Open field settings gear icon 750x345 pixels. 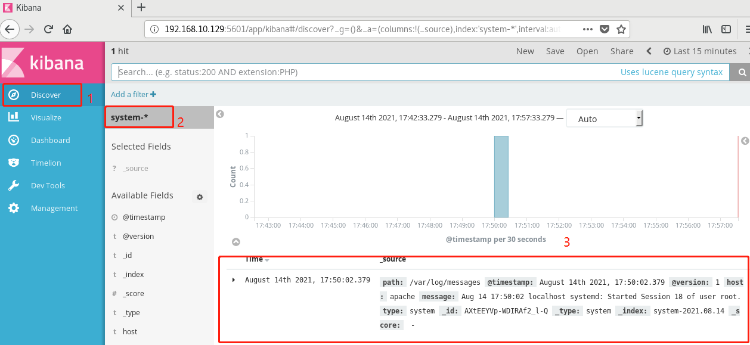tap(200, 197)
